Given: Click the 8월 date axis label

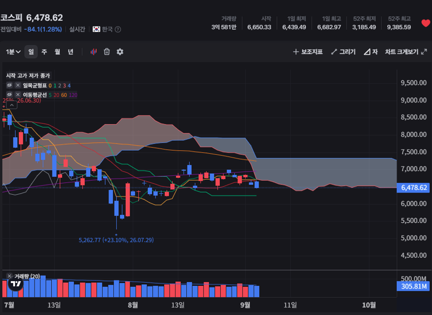Looking at the screenshot, I should (133, 305).
